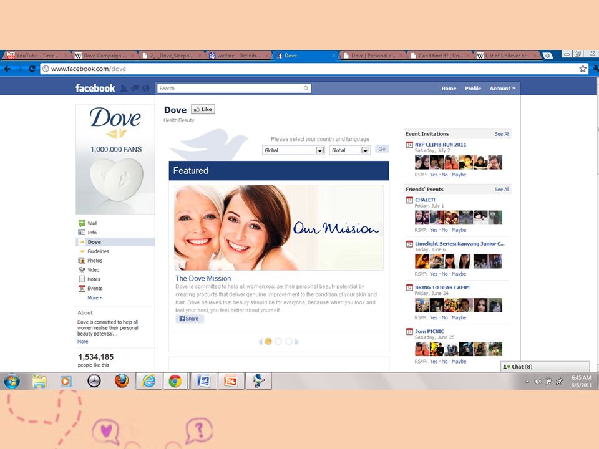
Task: Click the Wall speech bubble icon
Action: (x=82, y=223)
